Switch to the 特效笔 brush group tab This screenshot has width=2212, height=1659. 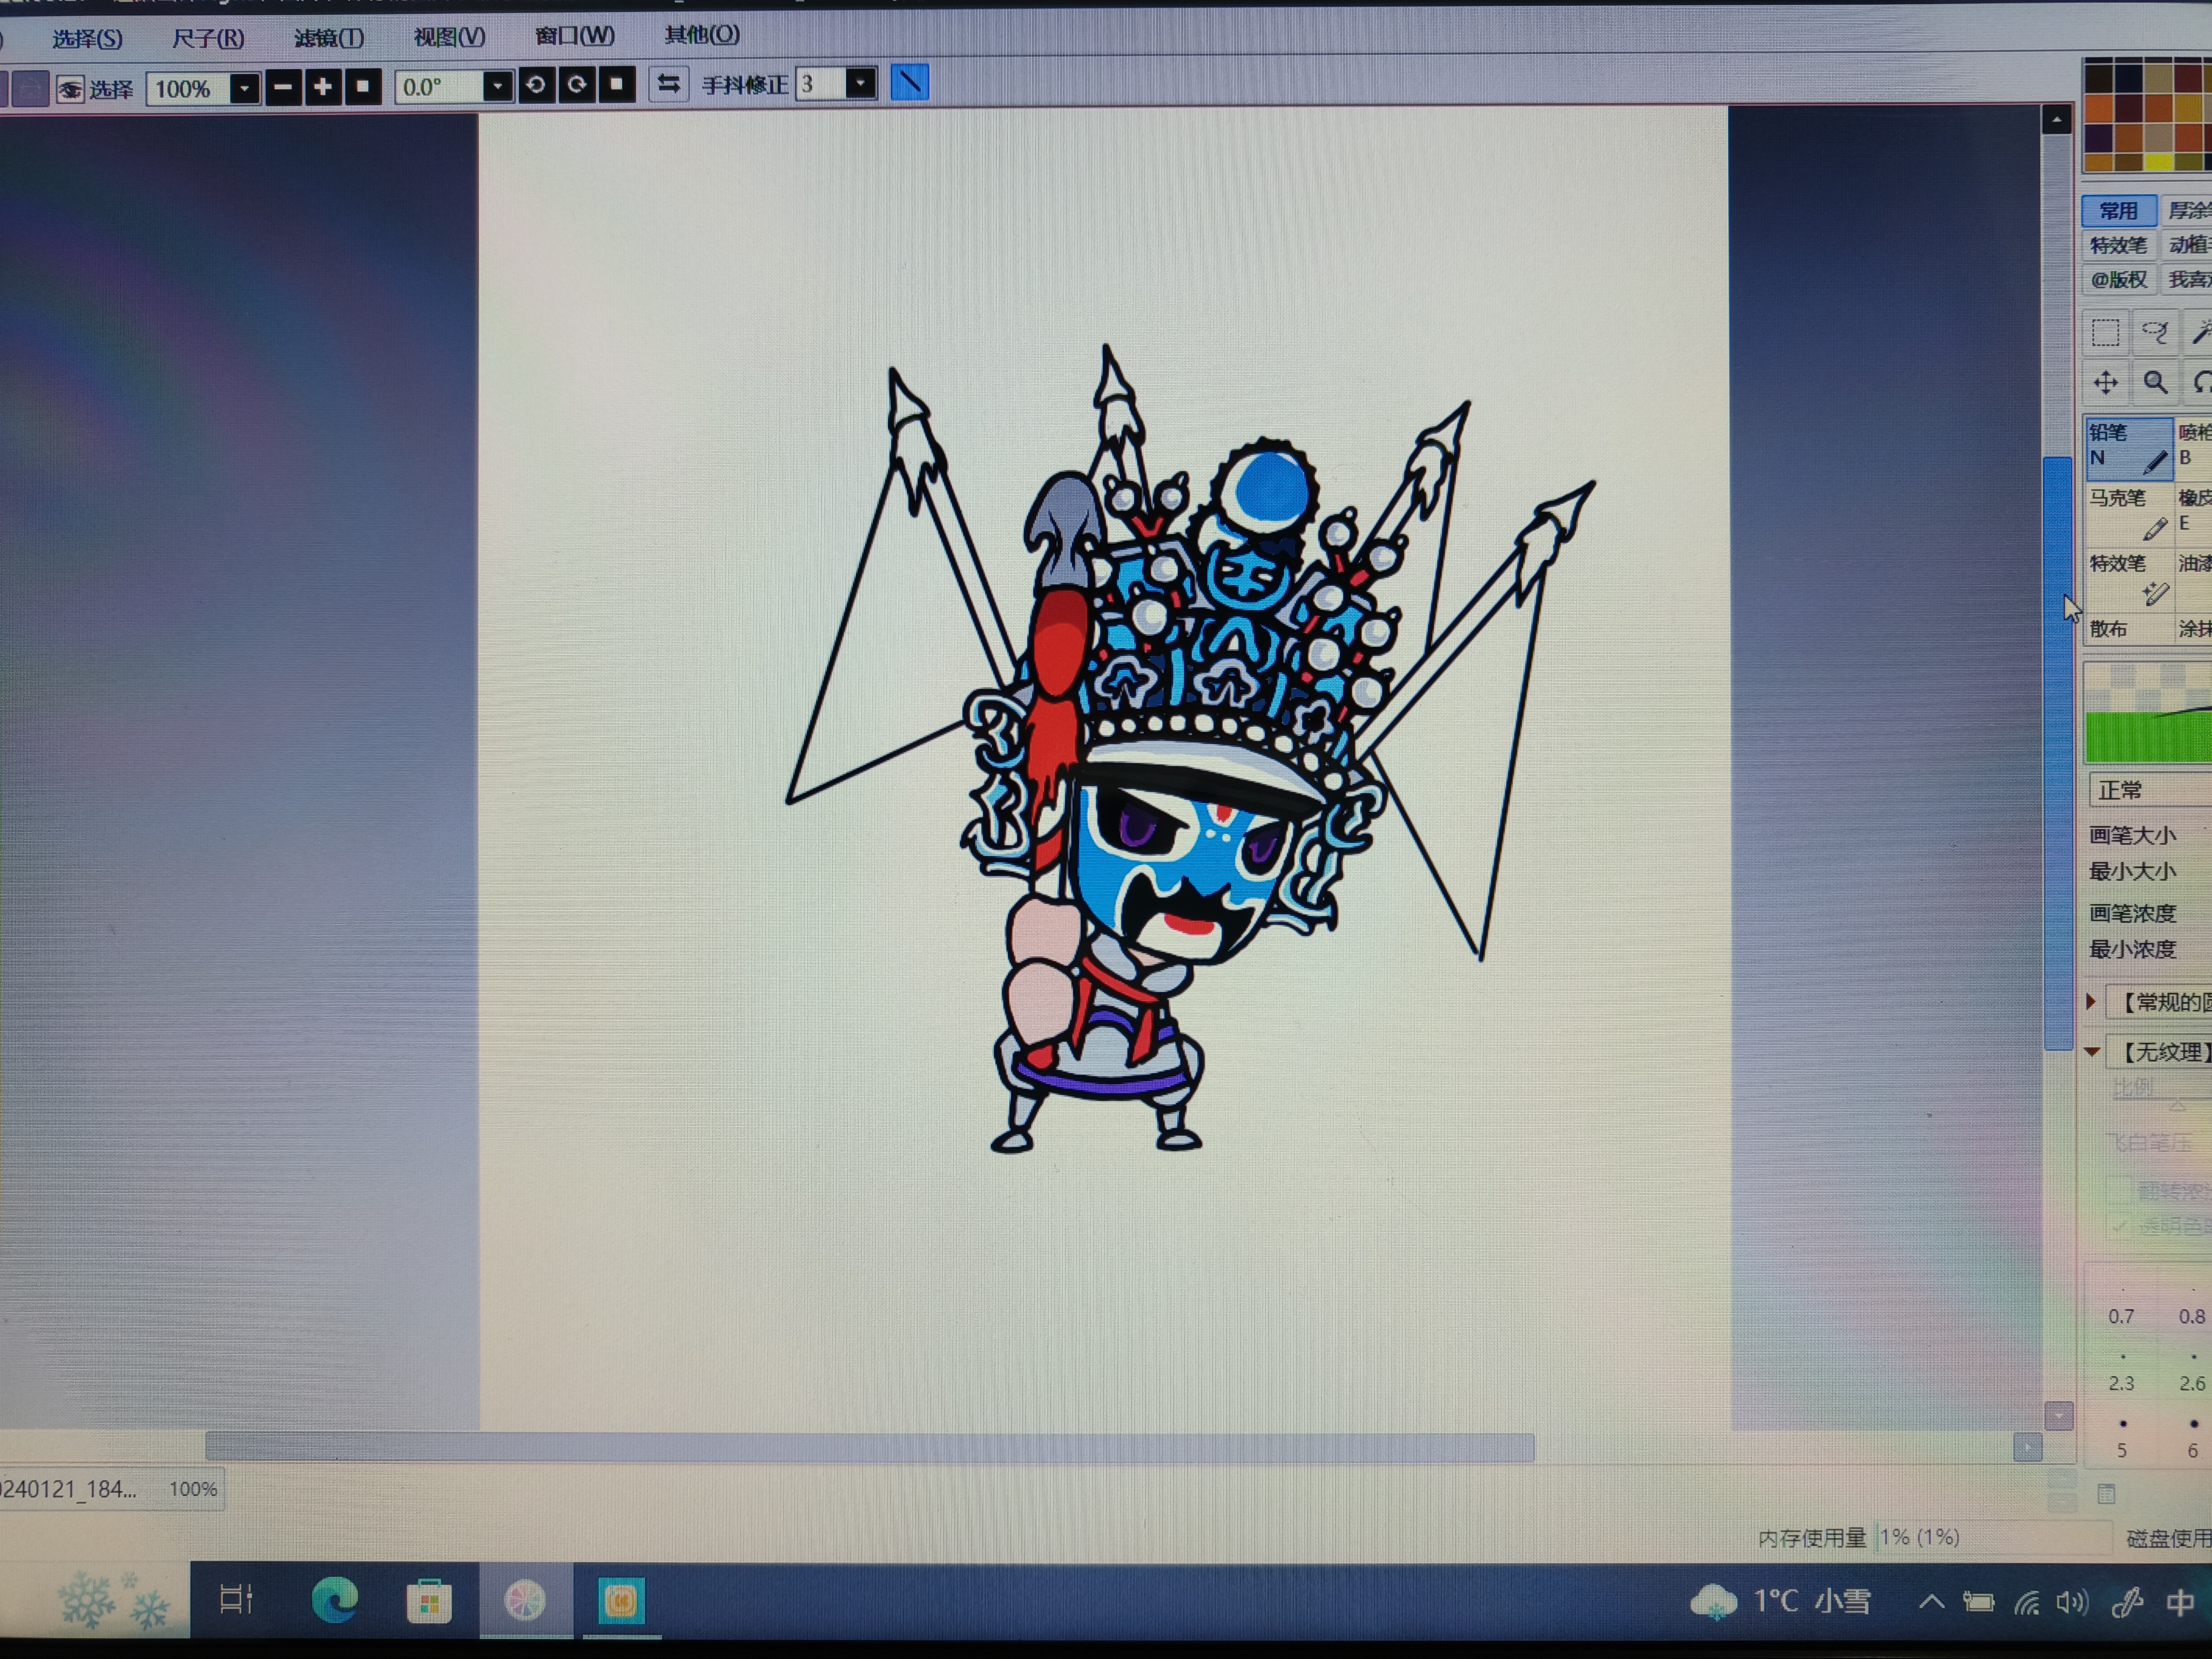(x=2118, y=245)
